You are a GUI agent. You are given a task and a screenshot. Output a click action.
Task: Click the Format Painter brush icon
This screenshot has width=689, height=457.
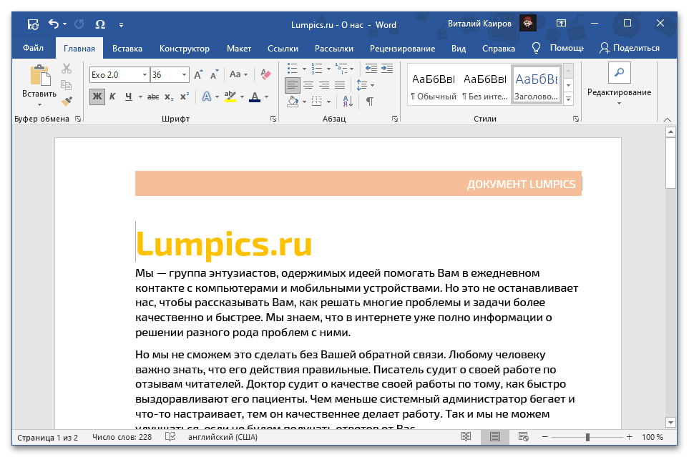pos(67,102)
